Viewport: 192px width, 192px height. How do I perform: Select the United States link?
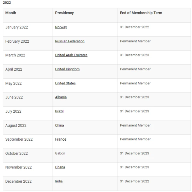(65, 83)
